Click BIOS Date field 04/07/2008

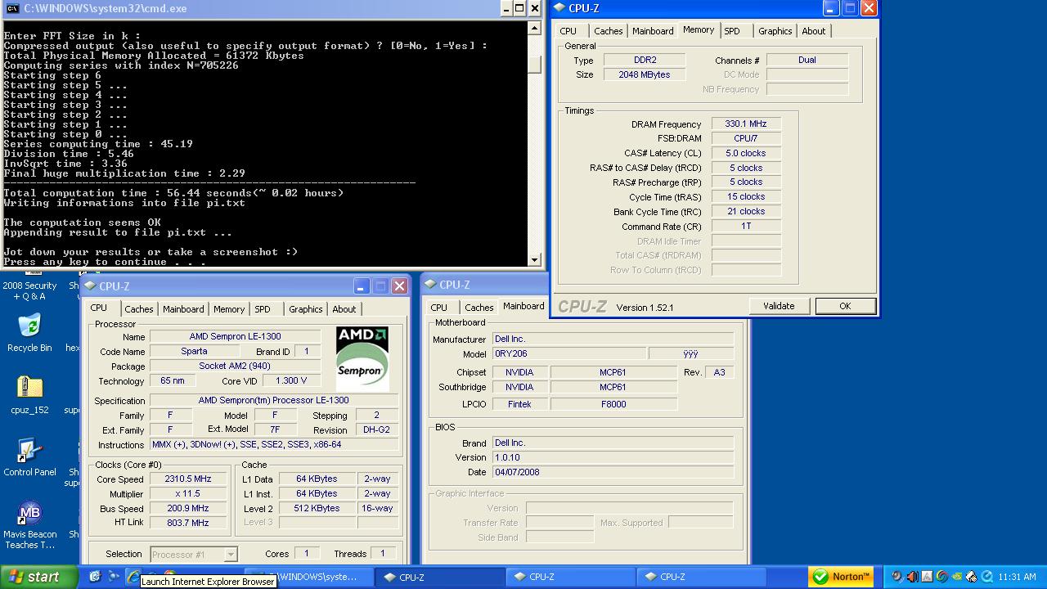coord(612,472)
